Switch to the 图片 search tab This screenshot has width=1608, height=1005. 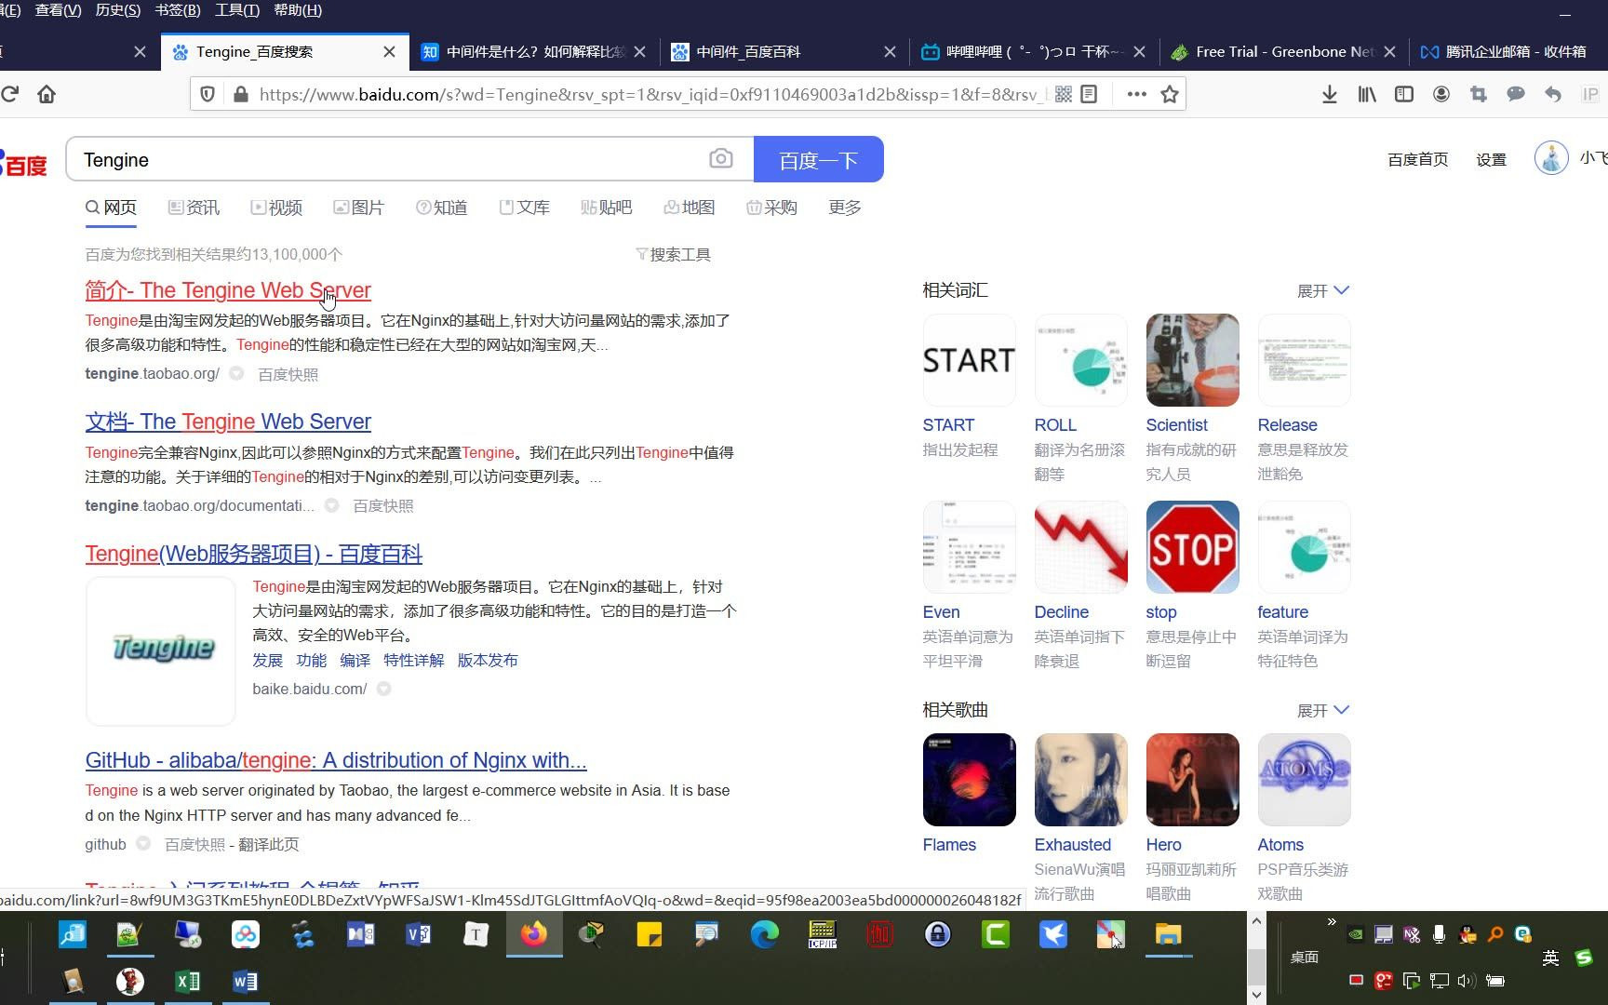[358, 208]
